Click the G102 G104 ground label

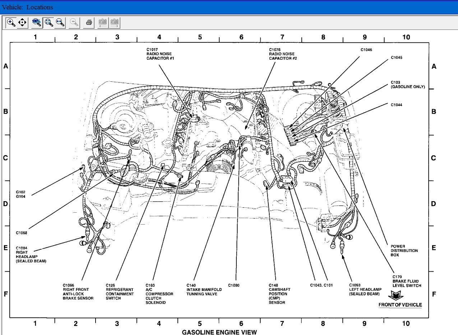tap(21, 194)
